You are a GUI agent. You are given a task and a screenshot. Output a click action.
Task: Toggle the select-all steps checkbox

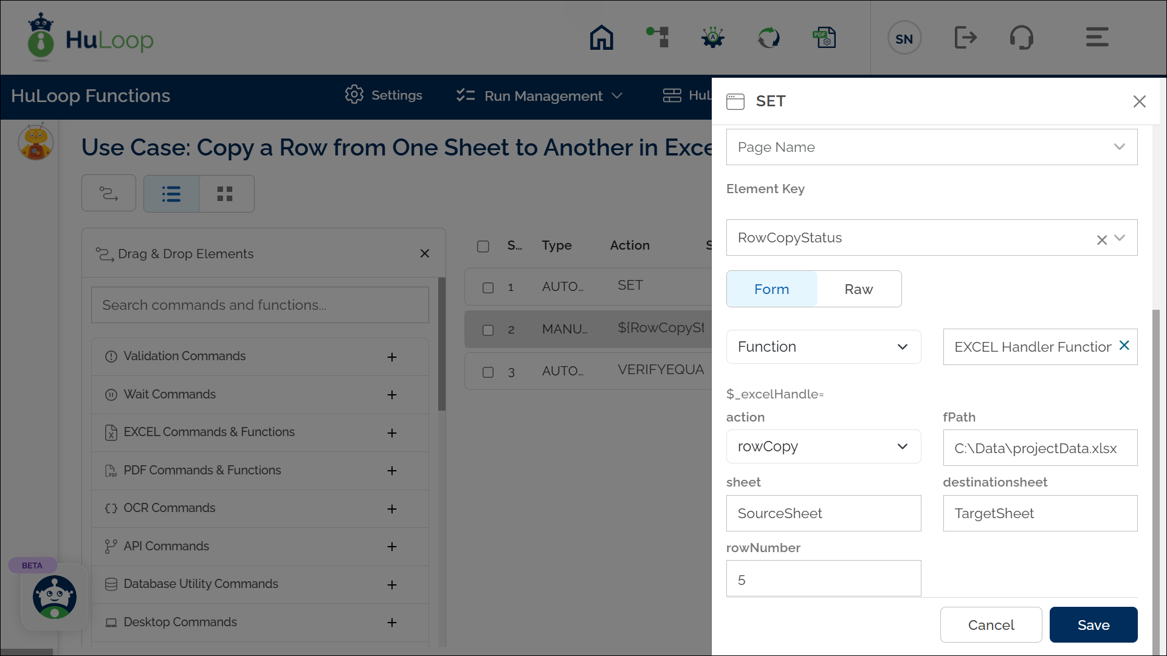(x=483, y=246)
